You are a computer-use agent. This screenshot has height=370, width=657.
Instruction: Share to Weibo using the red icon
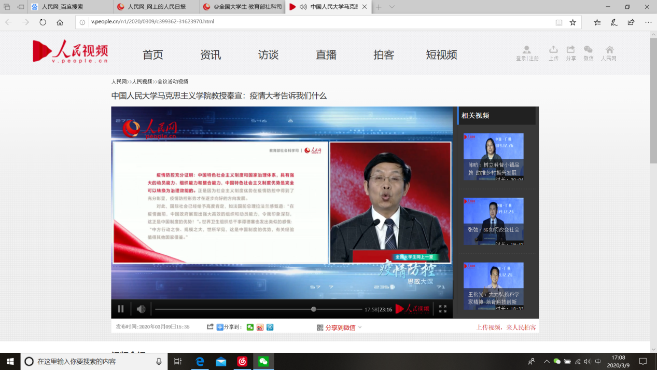click(260, 327)
